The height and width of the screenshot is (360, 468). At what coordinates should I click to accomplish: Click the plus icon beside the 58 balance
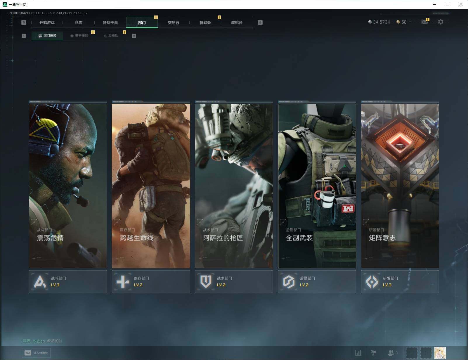410,22
